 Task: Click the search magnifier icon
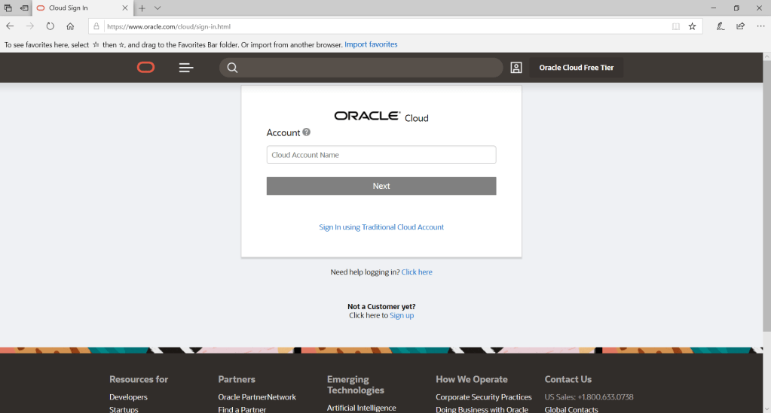(232, 68)
